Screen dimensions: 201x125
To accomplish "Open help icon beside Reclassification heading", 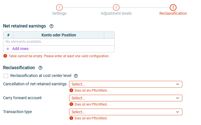I will point(40,68).
